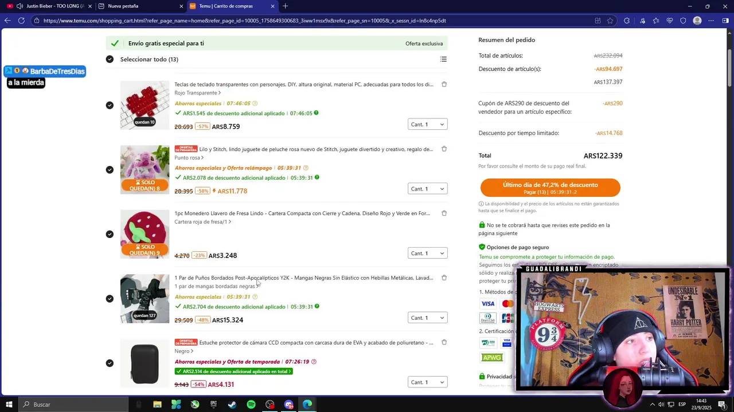Delete the Teclas de teclado item with its trash icon
The image size is (734, 412).
[x=444, y=84]
